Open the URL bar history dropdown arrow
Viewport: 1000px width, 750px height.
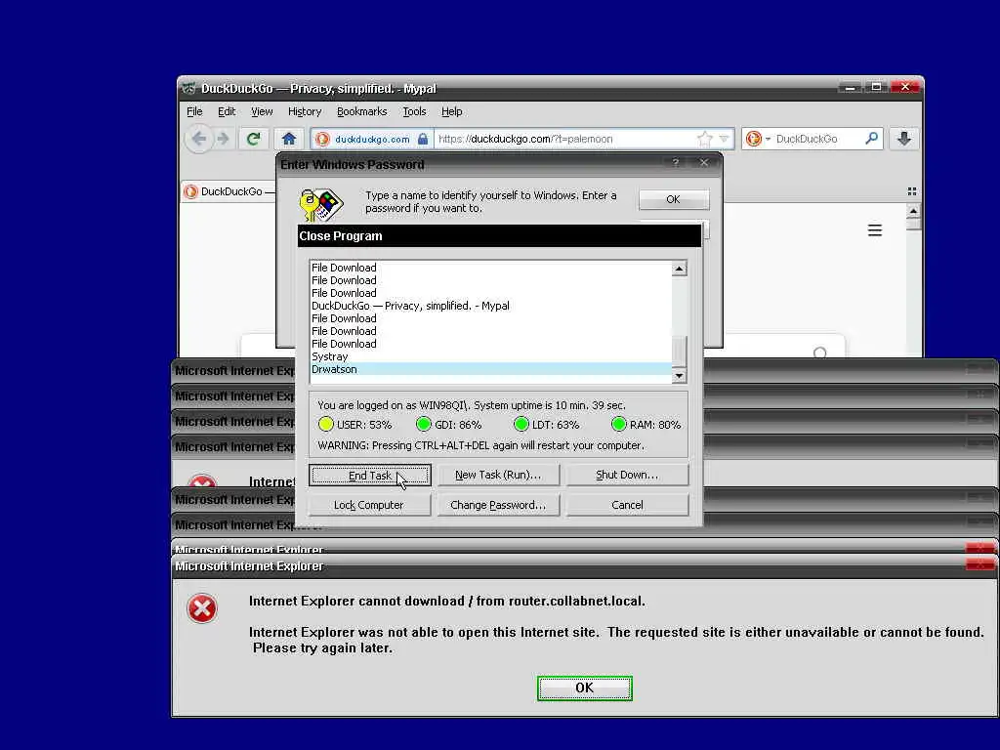pyautogui.click(x=724, y=139)
